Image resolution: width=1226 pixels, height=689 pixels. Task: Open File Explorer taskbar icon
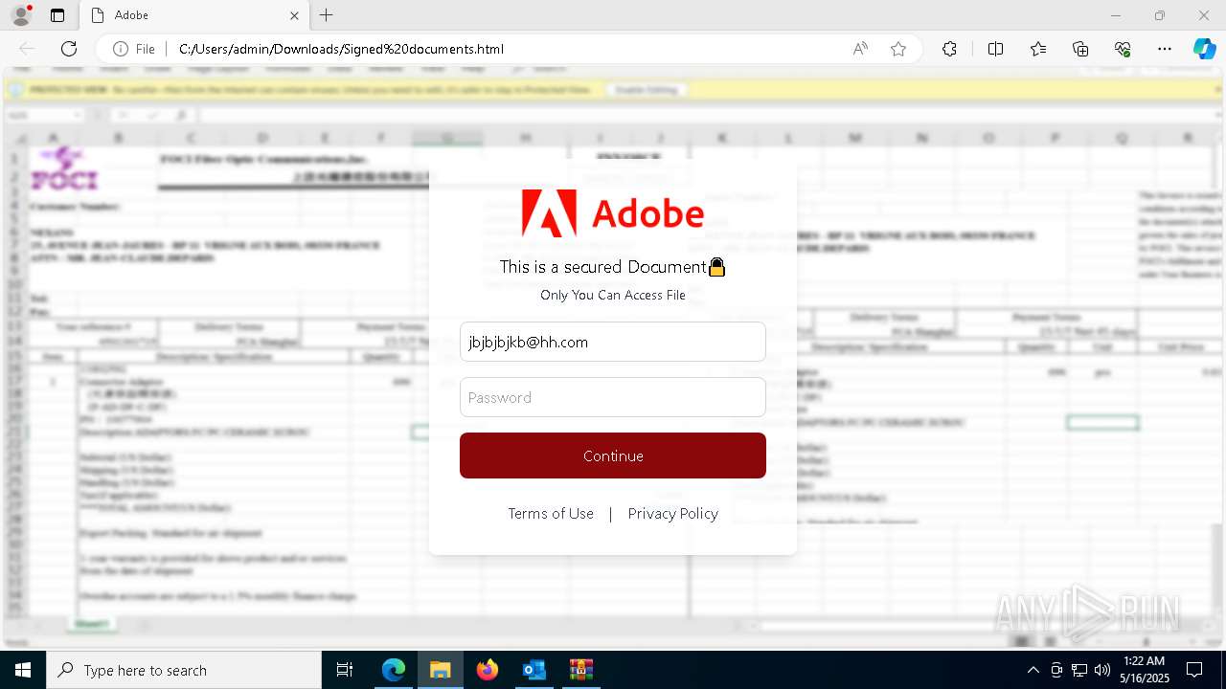tap(441, 670)
